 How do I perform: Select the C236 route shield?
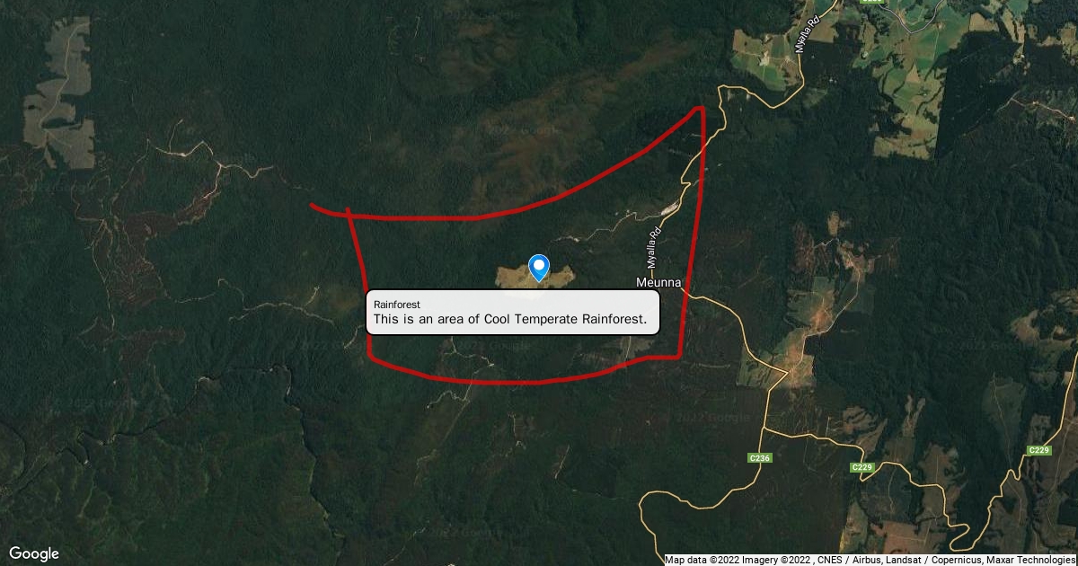click(x=759, y=458)
